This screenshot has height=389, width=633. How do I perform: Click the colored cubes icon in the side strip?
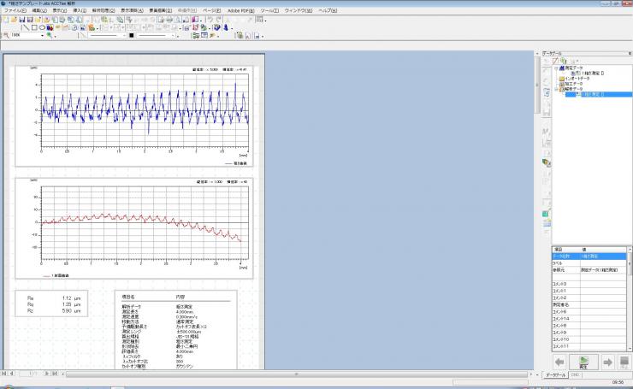click(x=547, y=162)
